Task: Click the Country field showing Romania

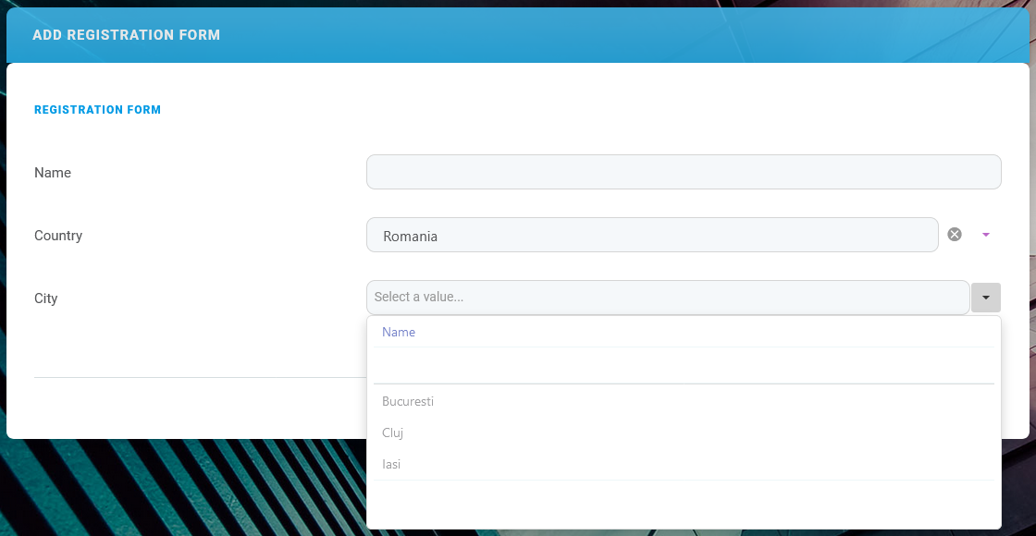Action: tap(651, 236)
